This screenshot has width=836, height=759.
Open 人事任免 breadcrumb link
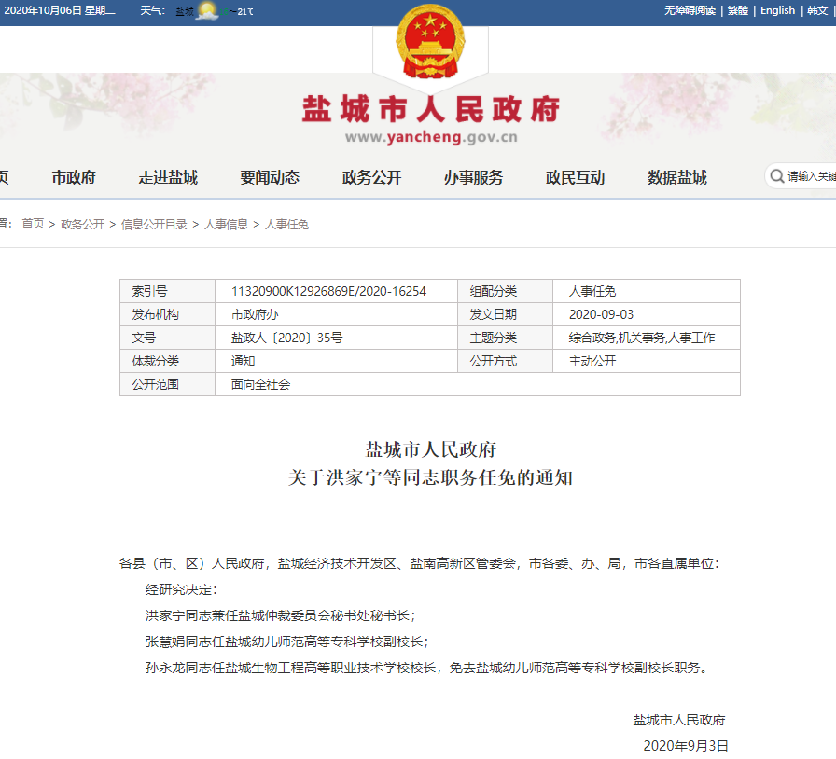click(x=286, y=225)
